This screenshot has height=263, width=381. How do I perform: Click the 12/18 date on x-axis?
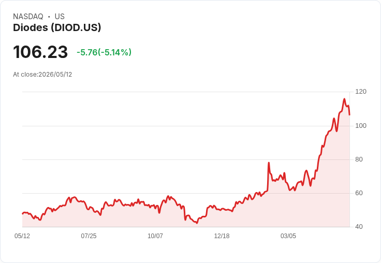(x=222, y=236)
